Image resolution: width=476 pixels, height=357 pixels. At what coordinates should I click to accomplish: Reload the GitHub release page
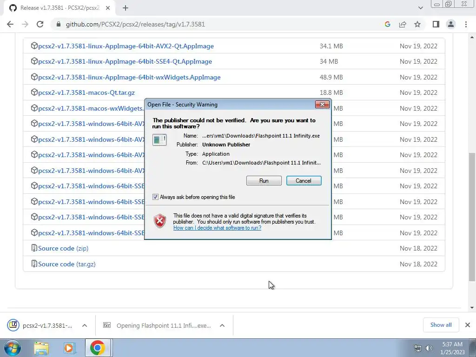pyautogui.click(x=40, y=24)
